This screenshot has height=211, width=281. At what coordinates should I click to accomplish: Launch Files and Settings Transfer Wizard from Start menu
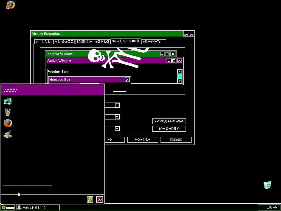click(8, 101)
